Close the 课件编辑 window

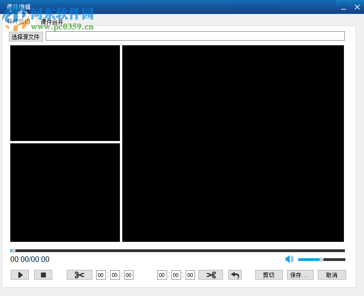[357, 7]
